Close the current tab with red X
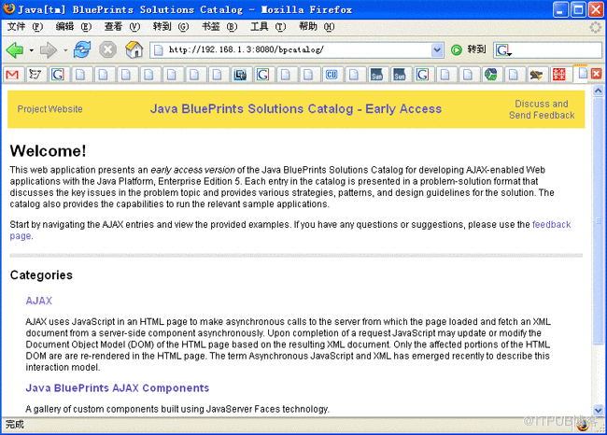Image resolution: width=607 pixels, height=435 pixels. [x=597, y=74]
